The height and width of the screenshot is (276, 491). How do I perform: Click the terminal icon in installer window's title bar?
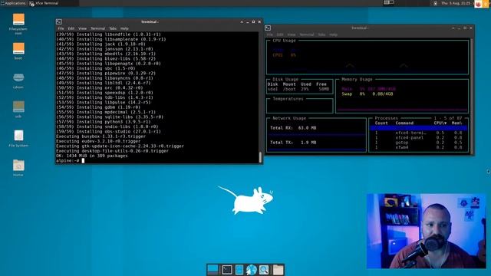(x=59, y=22)
